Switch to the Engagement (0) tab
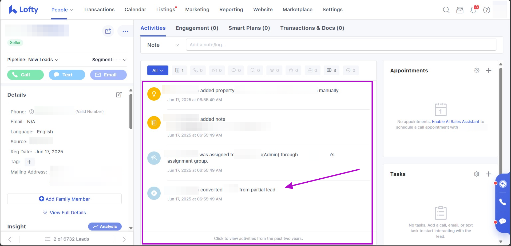The height and width of the screenshot is (246, 511). coord(197,28)
